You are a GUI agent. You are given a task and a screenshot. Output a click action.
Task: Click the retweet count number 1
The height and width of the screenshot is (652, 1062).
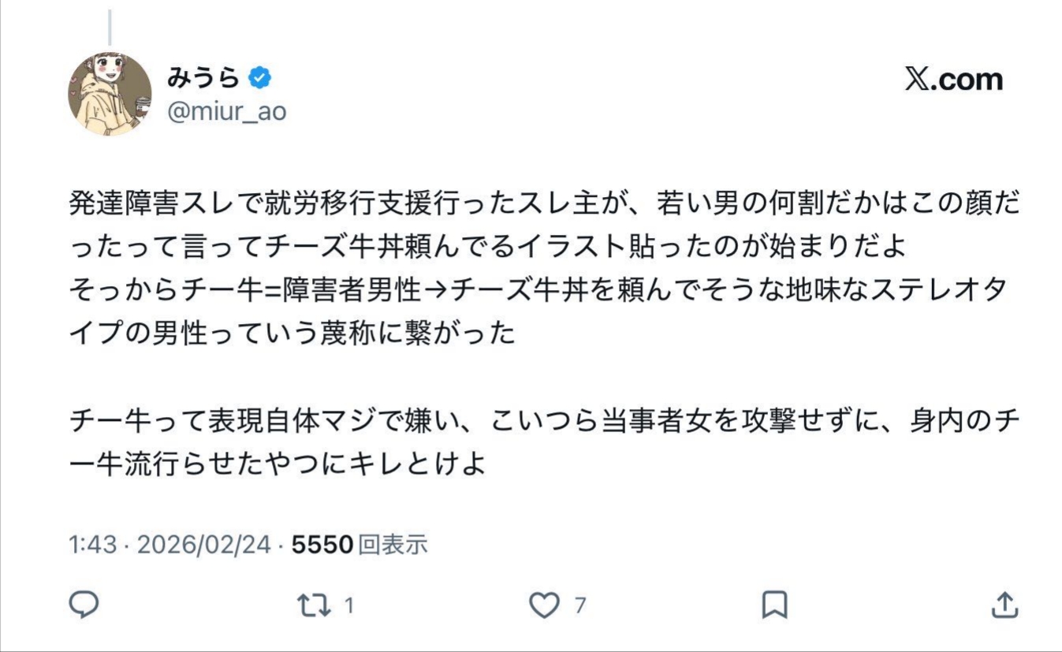click(348, 605)
